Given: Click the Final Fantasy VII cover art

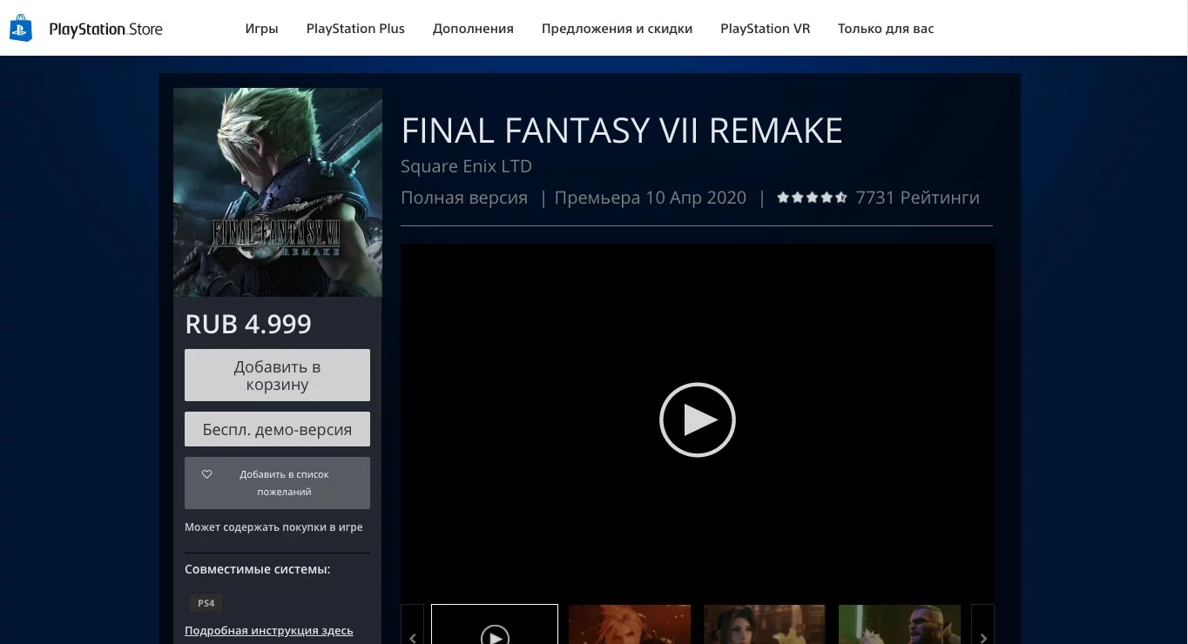Looking at the screenshot, I should pyautogui.click(x=278, y=192).
